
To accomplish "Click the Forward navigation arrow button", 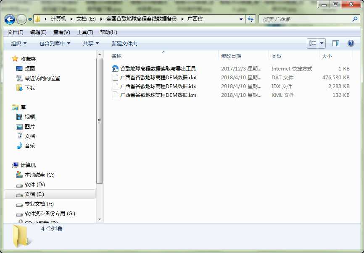I will pyautogui.click(x=21, y=19).
